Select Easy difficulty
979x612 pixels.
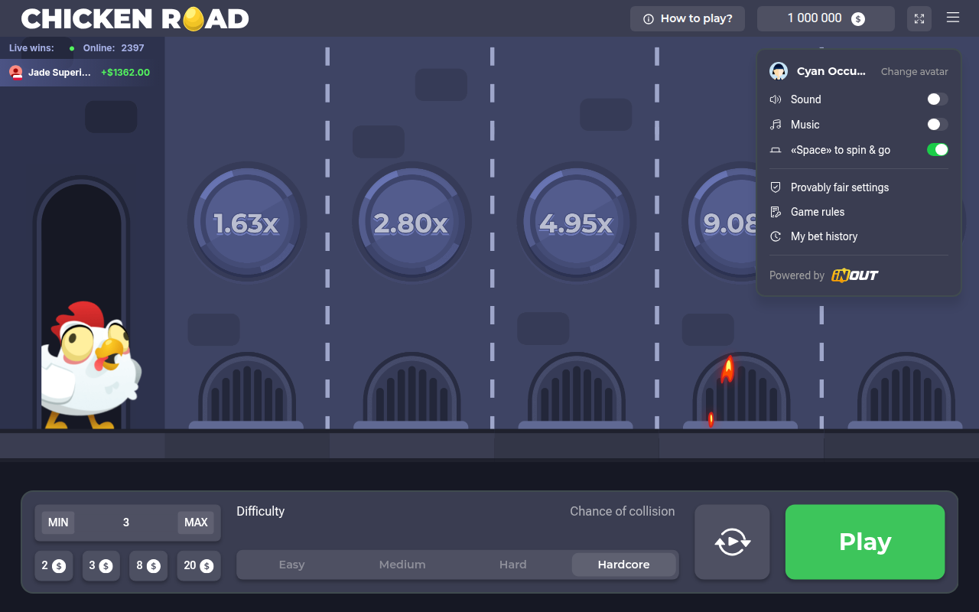coord(291,565)
